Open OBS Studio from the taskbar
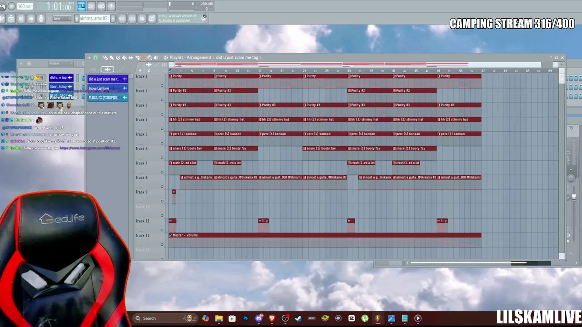Screen dimensions: 582x327 click(285, 318)
